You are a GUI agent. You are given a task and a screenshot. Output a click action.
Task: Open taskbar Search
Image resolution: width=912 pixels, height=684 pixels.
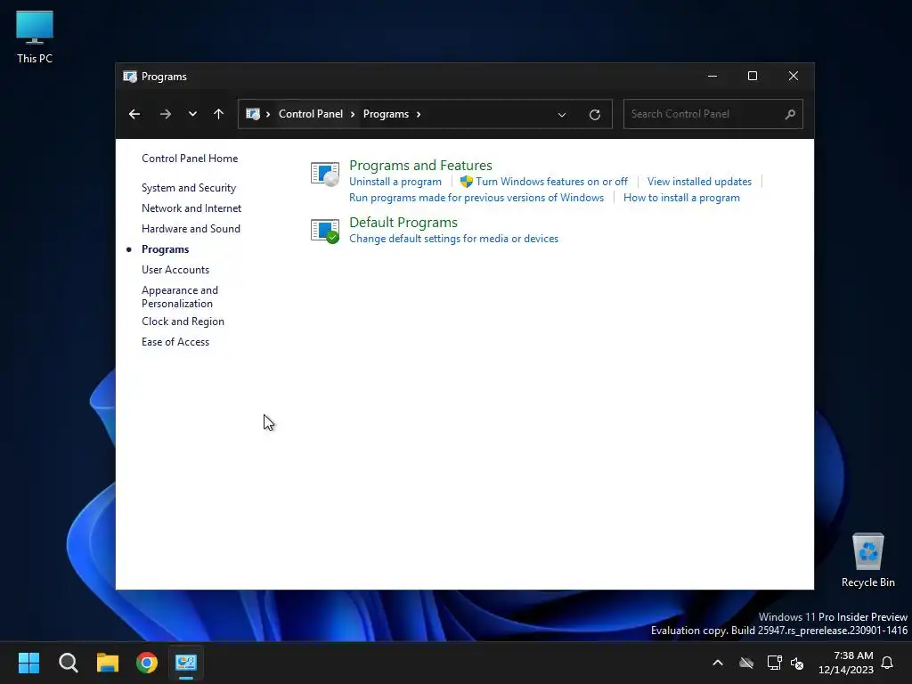pos(68,663)
